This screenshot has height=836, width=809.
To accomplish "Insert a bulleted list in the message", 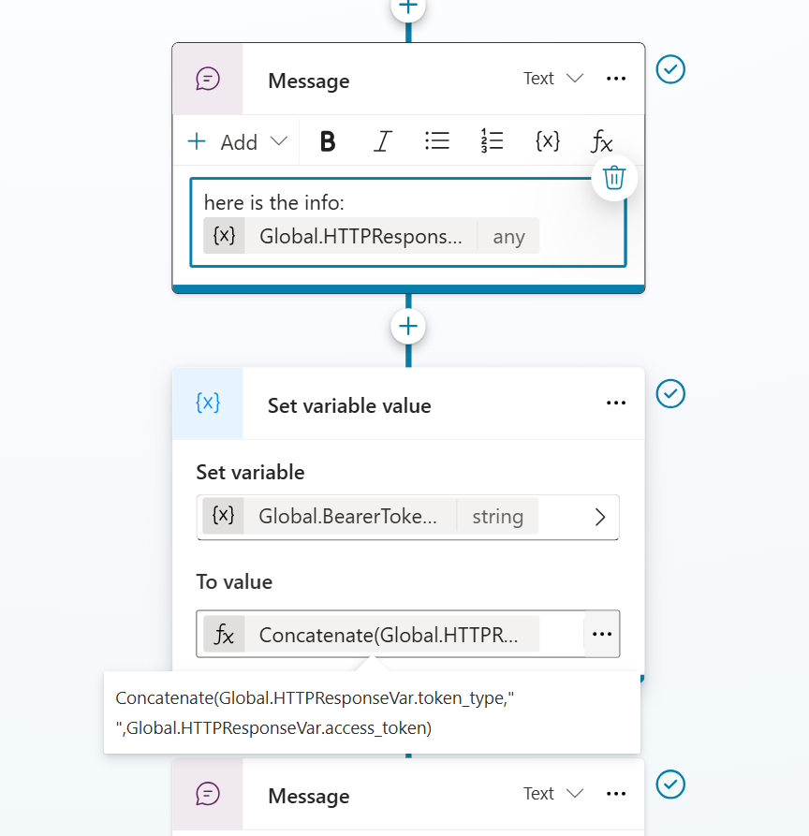I will [x=436, y=141].
